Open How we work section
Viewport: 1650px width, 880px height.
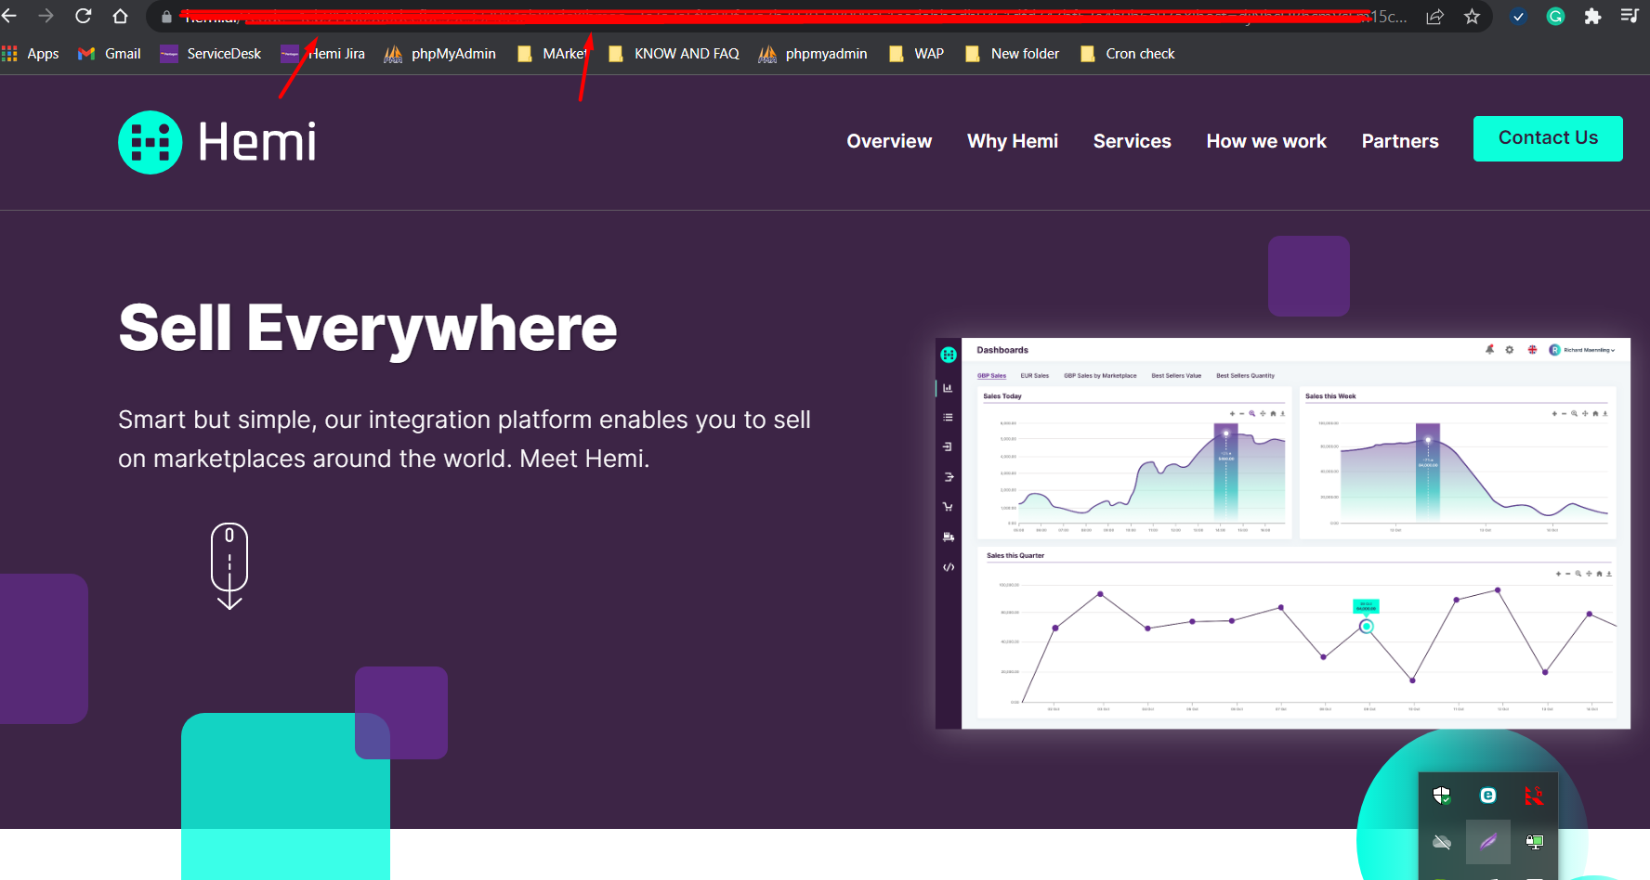[x=1266, y=141]
